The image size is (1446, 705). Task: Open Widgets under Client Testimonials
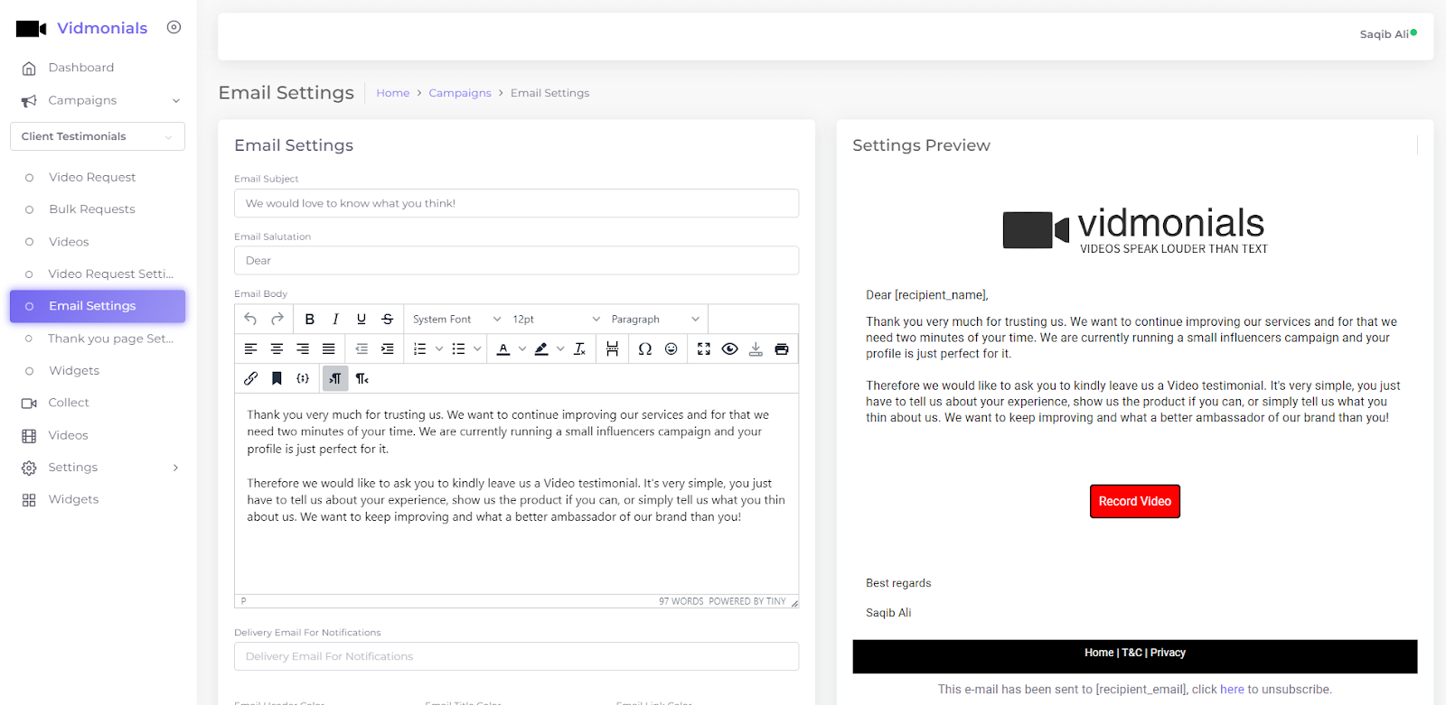74,371
